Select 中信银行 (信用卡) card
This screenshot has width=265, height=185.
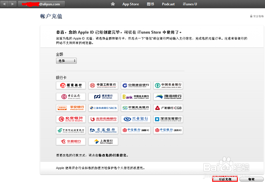[168, 130]
